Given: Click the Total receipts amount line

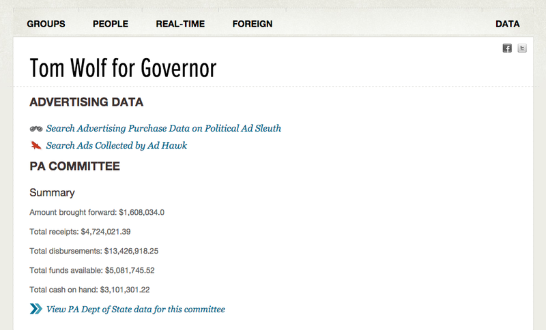Looking at the screenshot, I should pyautogui.click(x=80, y=232).
